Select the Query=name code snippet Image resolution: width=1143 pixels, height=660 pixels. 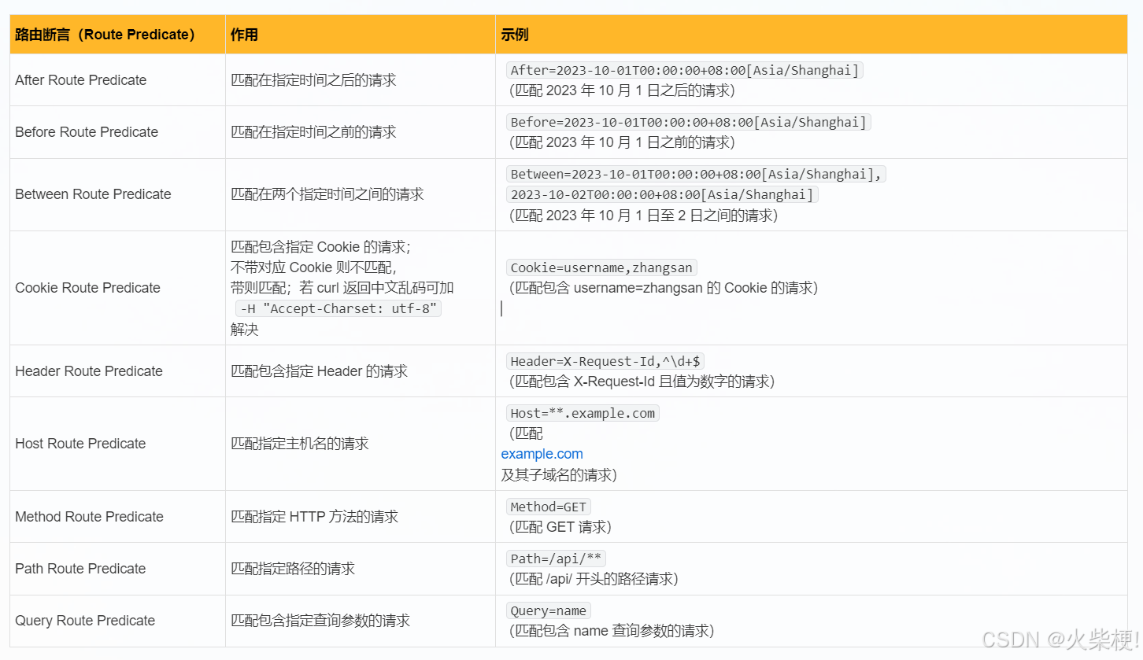tap(548, 610)
